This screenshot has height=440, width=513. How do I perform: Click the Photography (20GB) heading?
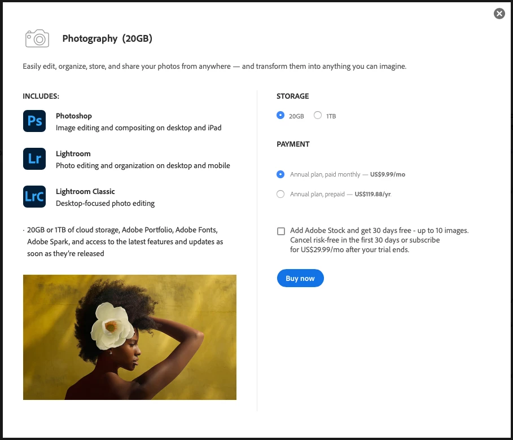[x=107, y=38]
